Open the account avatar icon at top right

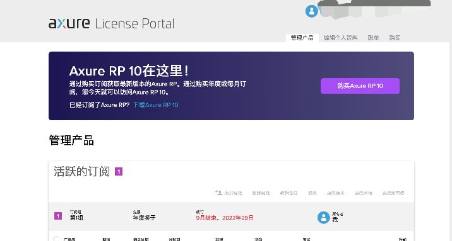coord(312,11)
